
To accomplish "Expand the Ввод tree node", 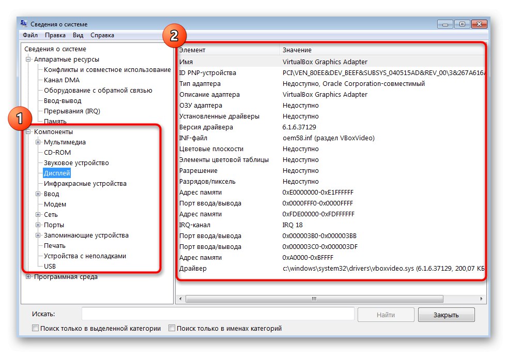I will pos(38,194).
